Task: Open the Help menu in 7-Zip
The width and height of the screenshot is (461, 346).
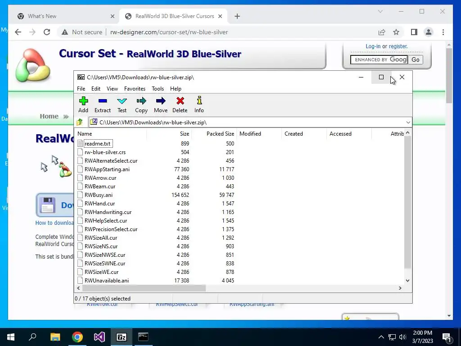Action: 176,89
